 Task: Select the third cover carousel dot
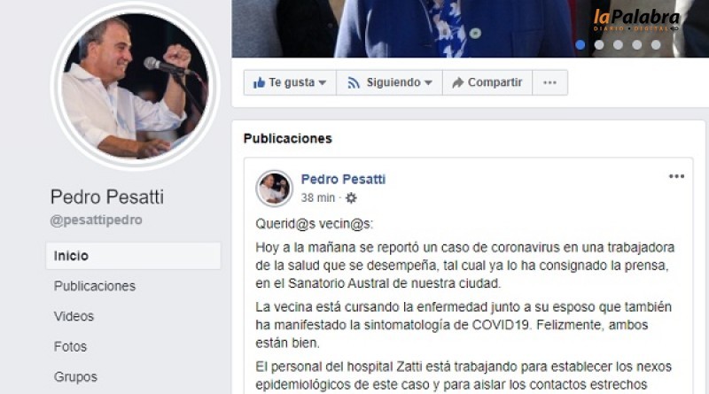(x=618, y=45)
